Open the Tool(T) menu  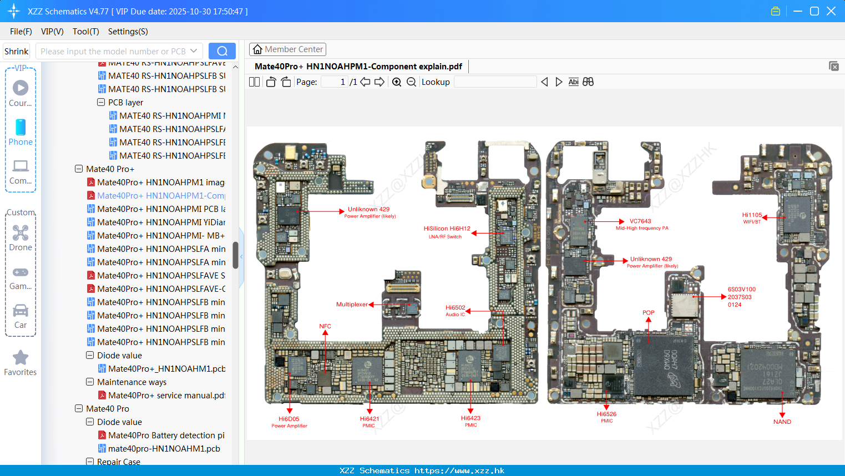[x=86, y=31]
